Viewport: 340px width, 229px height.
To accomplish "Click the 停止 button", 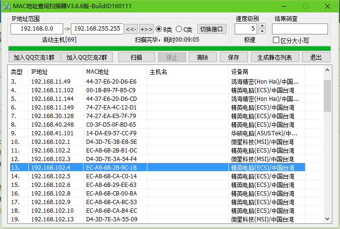I will pyautogui.click(x=172, y=57).
